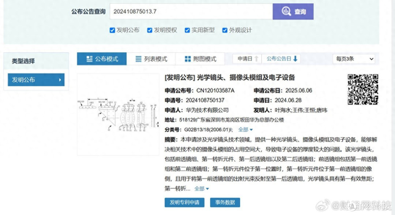Toggle the 发明公布 checkbox
This screenshot has width=395, height=215.
point(112,30)
